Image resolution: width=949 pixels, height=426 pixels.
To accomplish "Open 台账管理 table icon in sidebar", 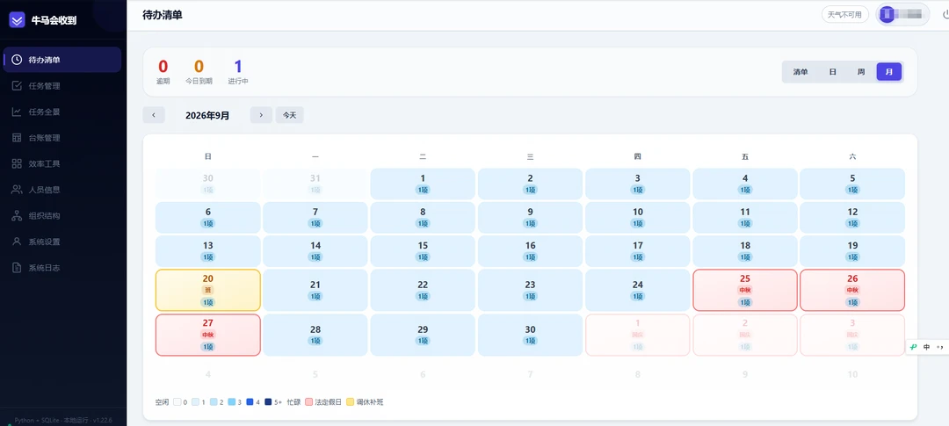I will 17,138.
